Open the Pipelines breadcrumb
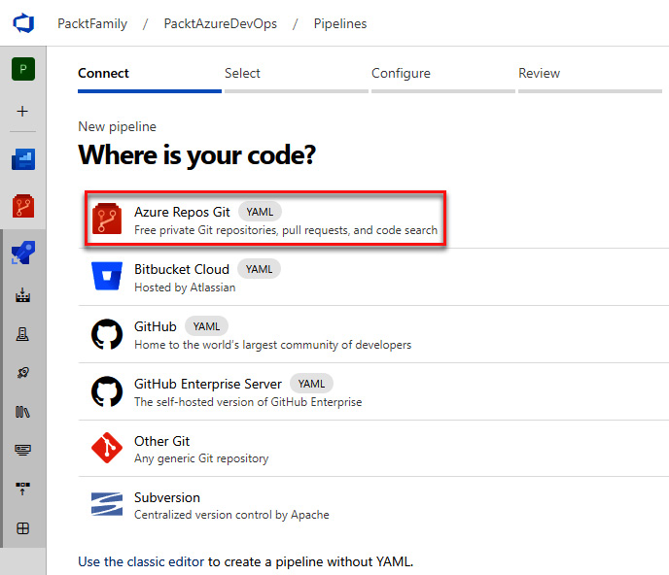Image resolution: width=669 pixels, height=575 pixels. [340, 23]
